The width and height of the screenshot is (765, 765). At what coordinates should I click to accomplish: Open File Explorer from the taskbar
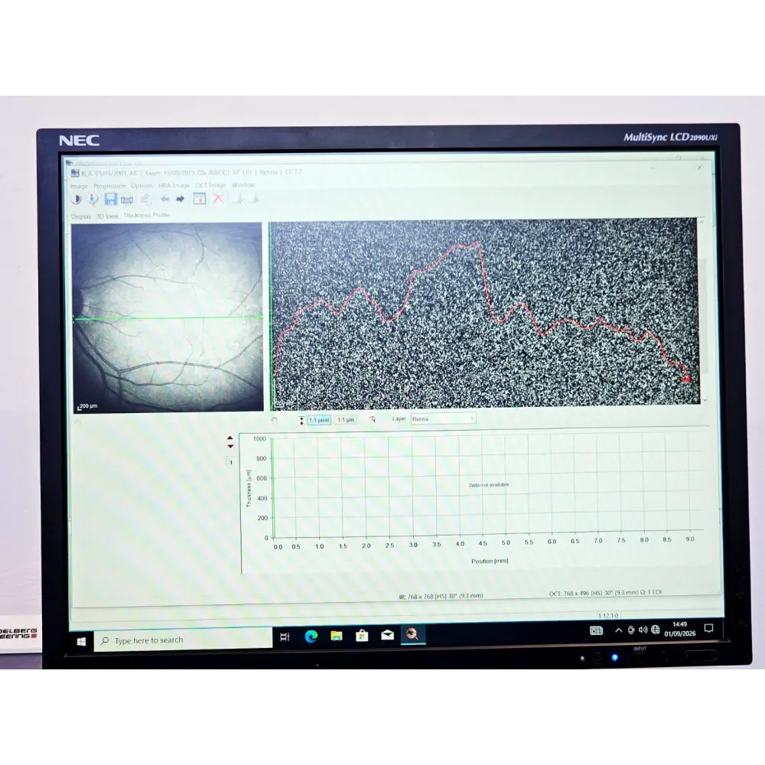(336, 636)
